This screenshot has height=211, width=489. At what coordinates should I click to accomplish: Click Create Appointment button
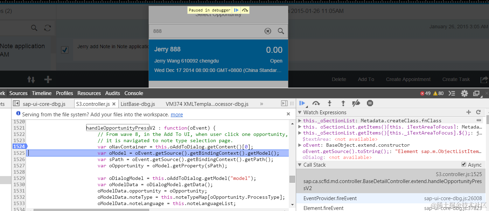point(408,79)
